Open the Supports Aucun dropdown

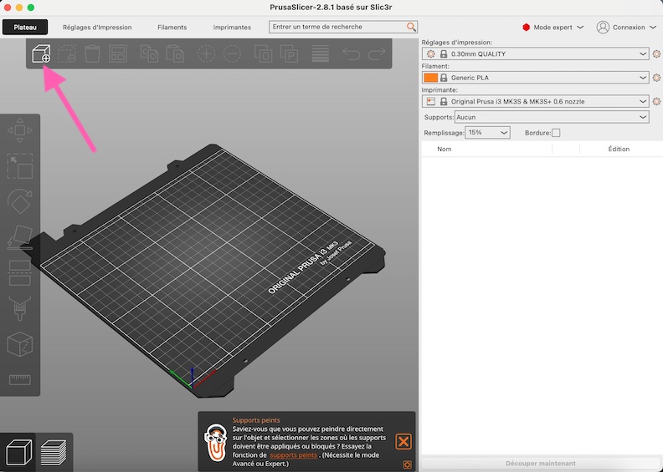click(552, 117)
